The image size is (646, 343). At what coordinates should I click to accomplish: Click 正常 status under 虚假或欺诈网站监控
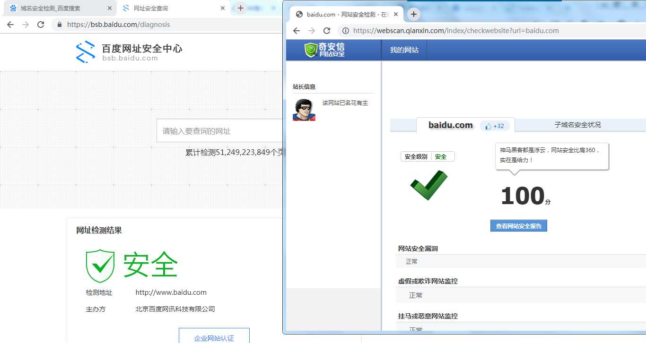416,295
